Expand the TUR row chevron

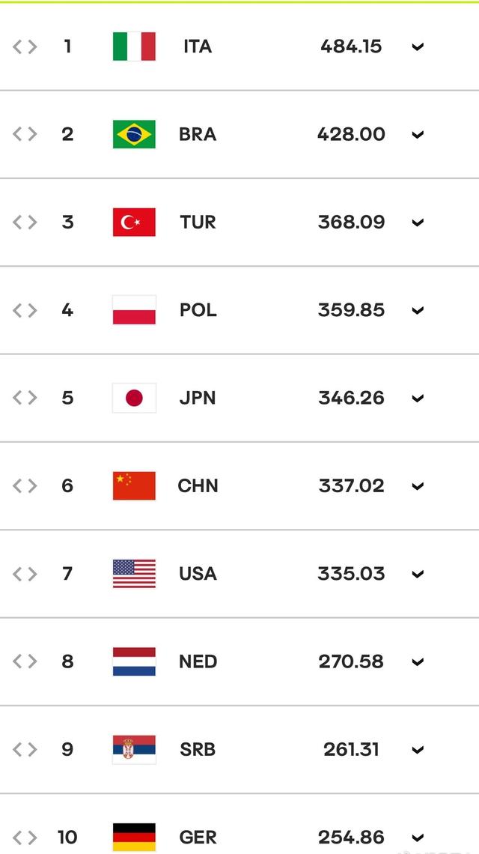coord(418,222)
